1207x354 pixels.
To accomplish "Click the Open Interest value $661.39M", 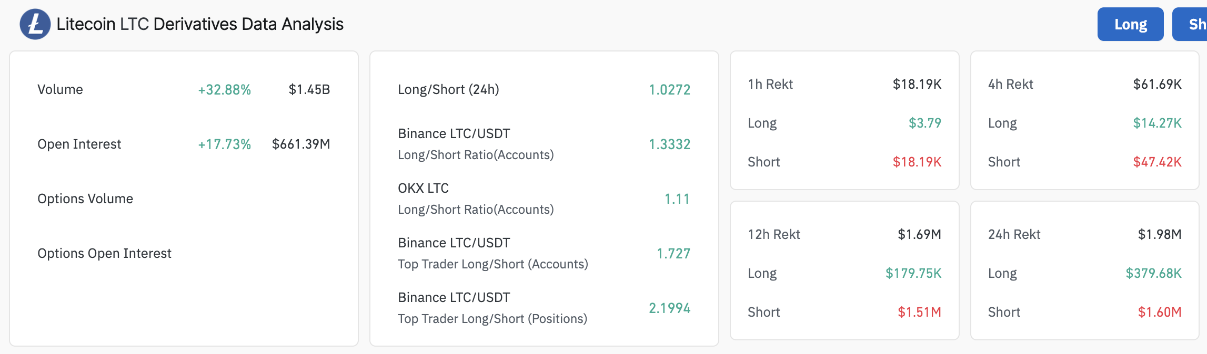I will [301, 144].
